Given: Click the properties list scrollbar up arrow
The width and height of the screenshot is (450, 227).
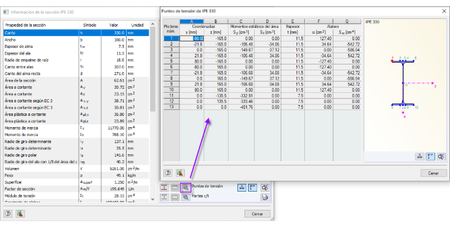Looking at the screenshot, I should pyautogui.click(x=153, y=24).
